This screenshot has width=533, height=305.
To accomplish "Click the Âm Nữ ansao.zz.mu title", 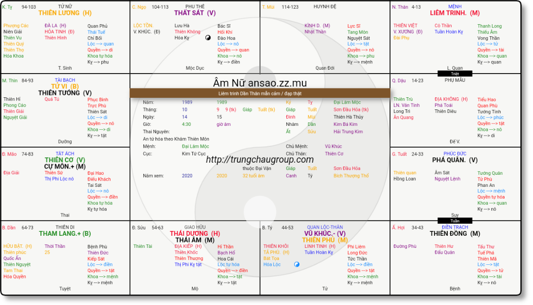I will (260, 83).
